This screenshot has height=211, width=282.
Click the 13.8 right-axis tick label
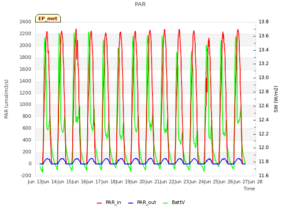point(263,22)
